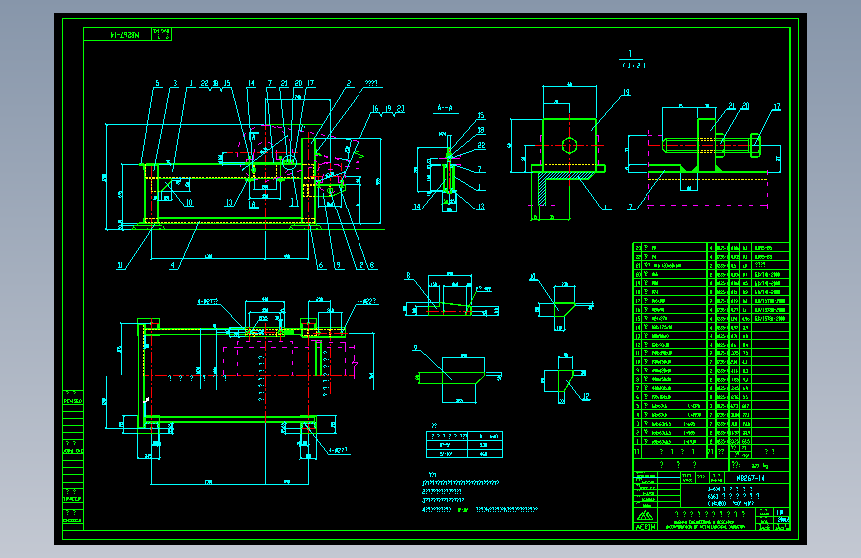Select item number 23 in the parts list
This screenshot has height=558, width=861.
(x=638, y=248)
